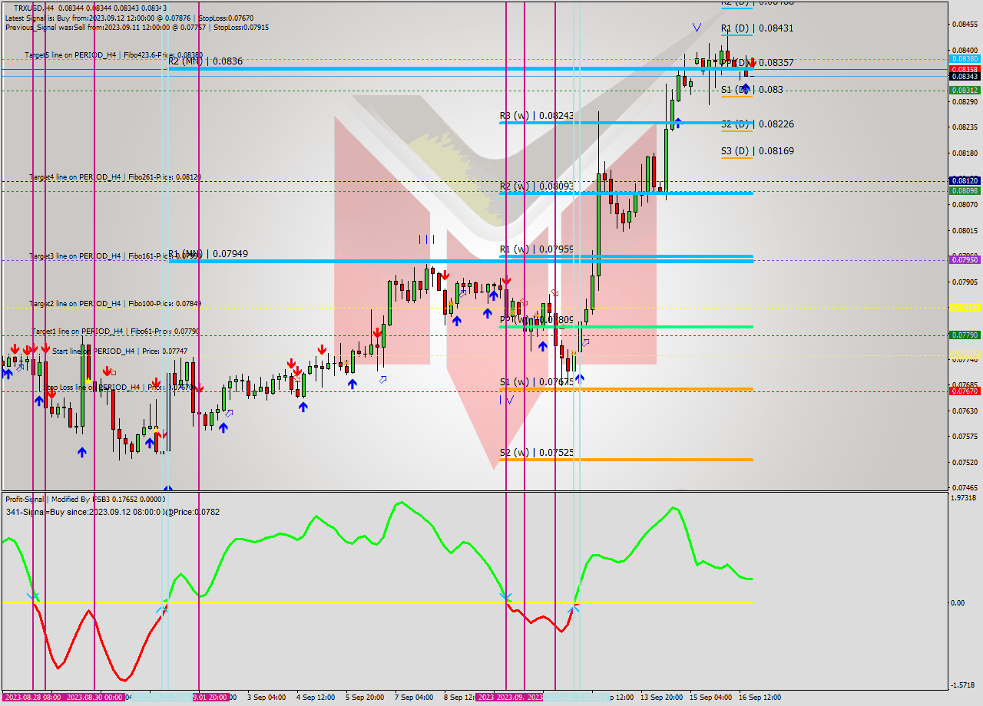Click the red sell arrow beside PP (D) label
Viewport: 983px width, 706px height.
(x=753, y=62)
